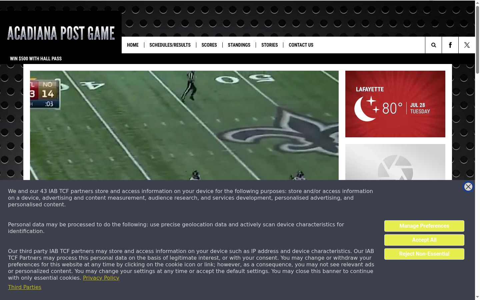Image resolution: width=480 pixels, height=300 pixels.
Task: Click Win $500 With Hall Pass link
Action: (x=36, y=59)
